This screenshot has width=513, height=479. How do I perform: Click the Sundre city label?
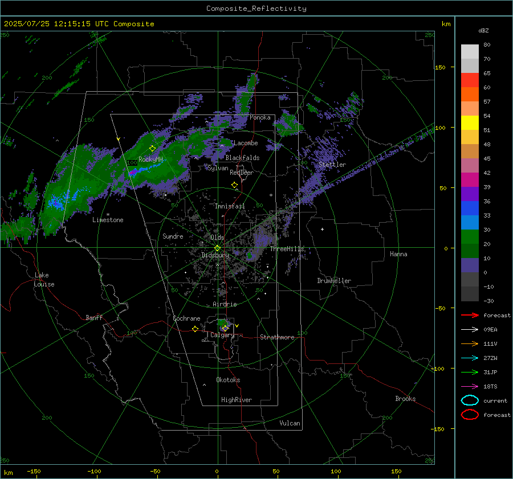point(173,236)
